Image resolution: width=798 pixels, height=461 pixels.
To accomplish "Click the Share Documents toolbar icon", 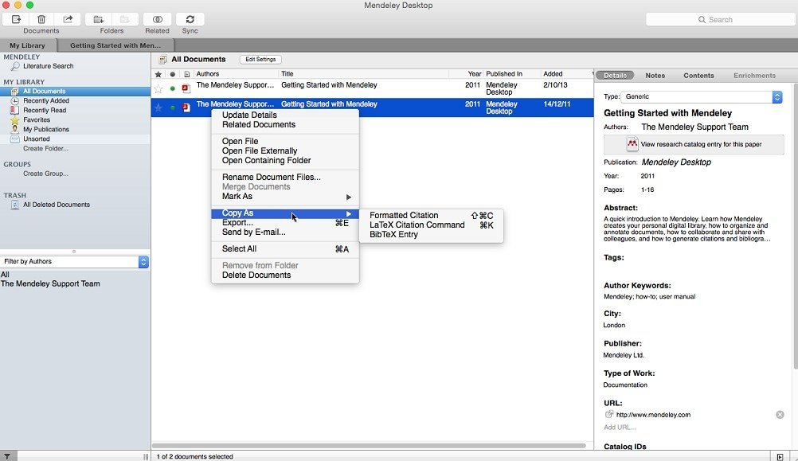I will tap(67, 19).
